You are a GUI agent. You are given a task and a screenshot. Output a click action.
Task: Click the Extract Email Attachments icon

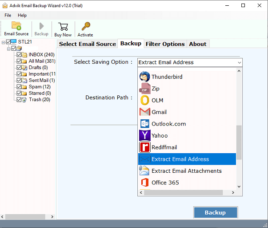[x=144, y=171]
